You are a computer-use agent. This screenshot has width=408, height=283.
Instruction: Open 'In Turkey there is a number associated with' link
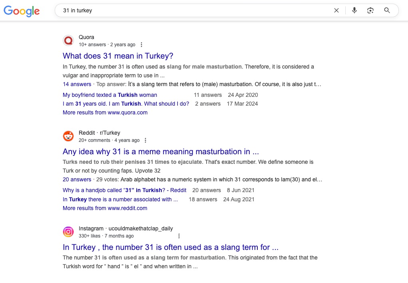coord(120,199)
